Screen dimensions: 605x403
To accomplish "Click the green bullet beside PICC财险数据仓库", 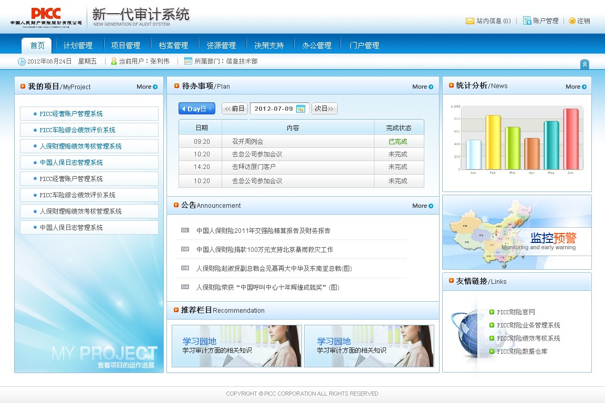I will point(492,352).
